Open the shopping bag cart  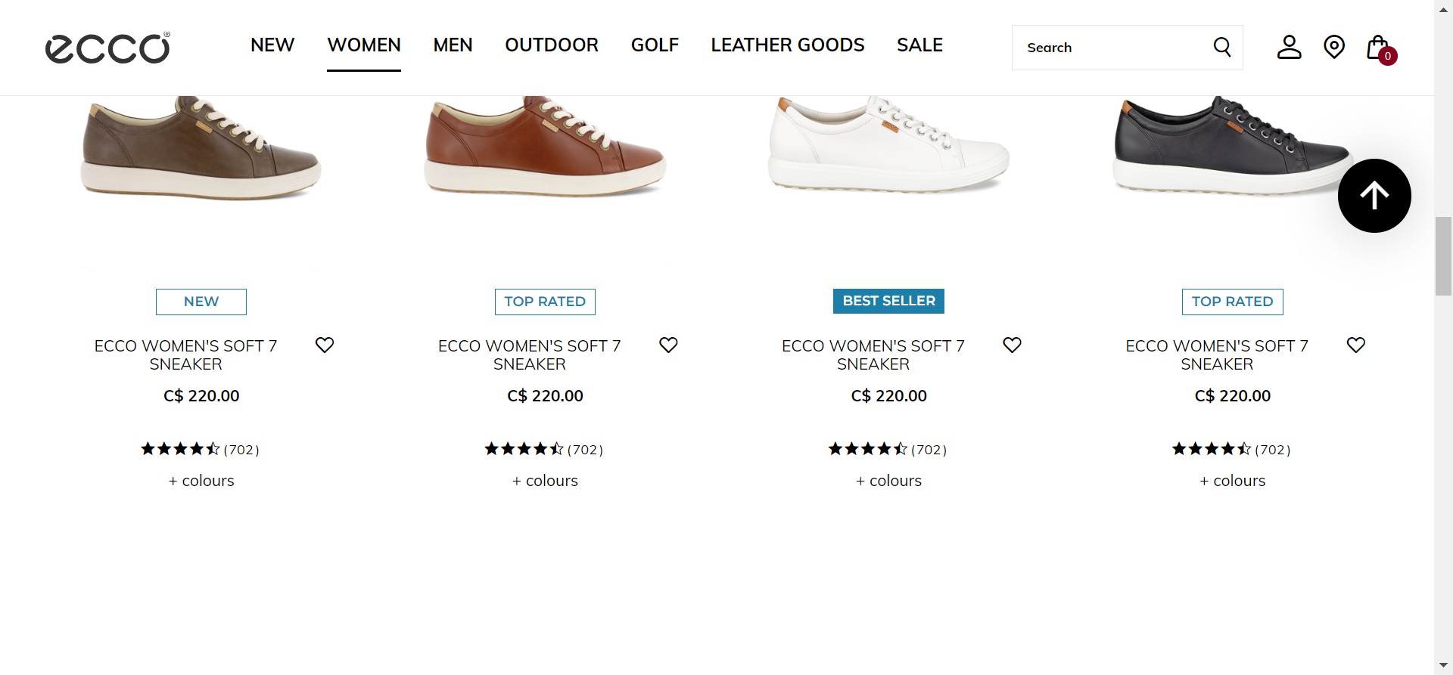(x=1379, y=48)
